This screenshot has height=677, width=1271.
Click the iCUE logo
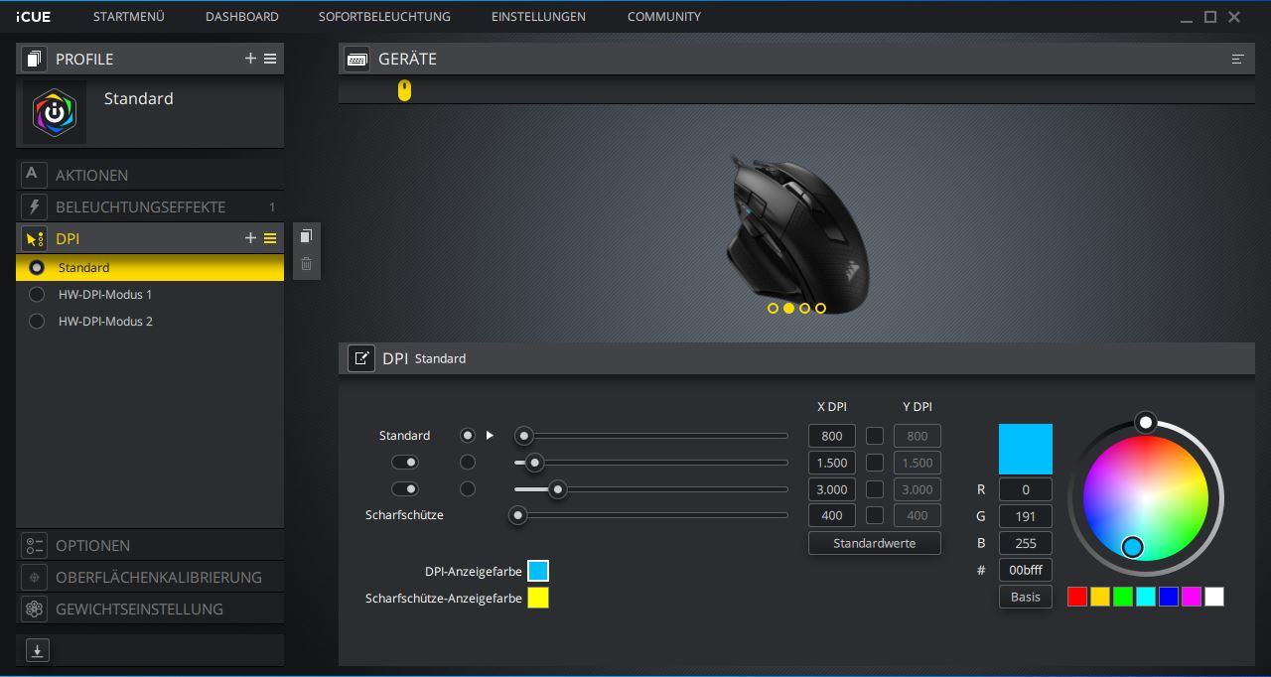(x=33, y=17)
